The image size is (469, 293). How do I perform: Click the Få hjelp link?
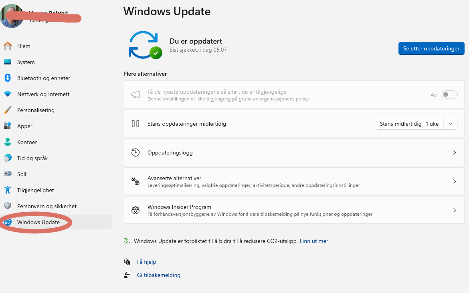146,262
